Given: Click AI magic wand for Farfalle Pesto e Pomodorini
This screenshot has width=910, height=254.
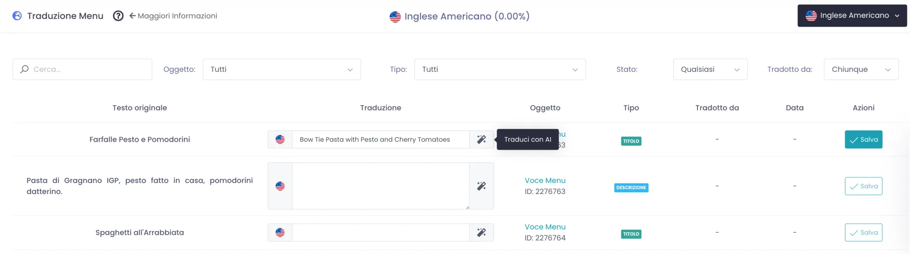Looking at the screenshot, I should coord(482,139).
